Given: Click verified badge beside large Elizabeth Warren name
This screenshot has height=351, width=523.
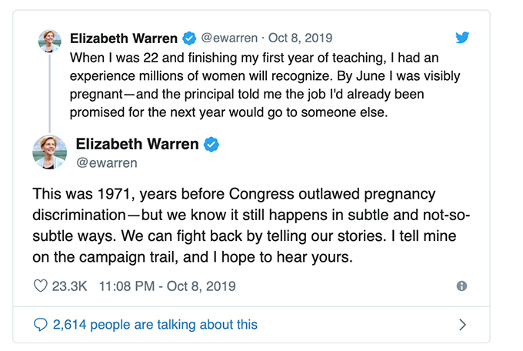Looking at the screenshot, I should click(210, 144).
